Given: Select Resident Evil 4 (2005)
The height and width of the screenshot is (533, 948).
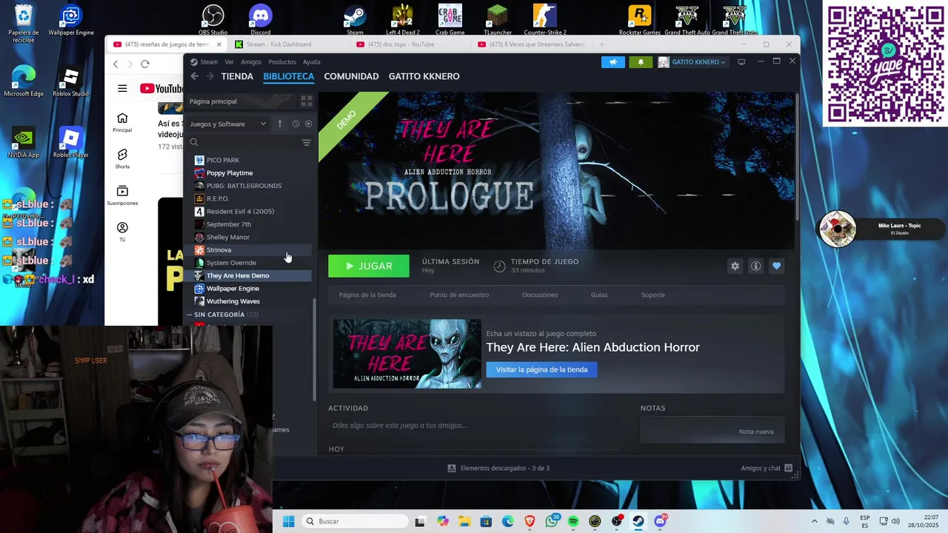Looking at the screenshot, I should click(x=250, y=212).
